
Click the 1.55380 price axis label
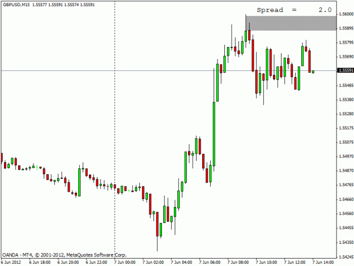pyautogui.click(x=346, y=100)
